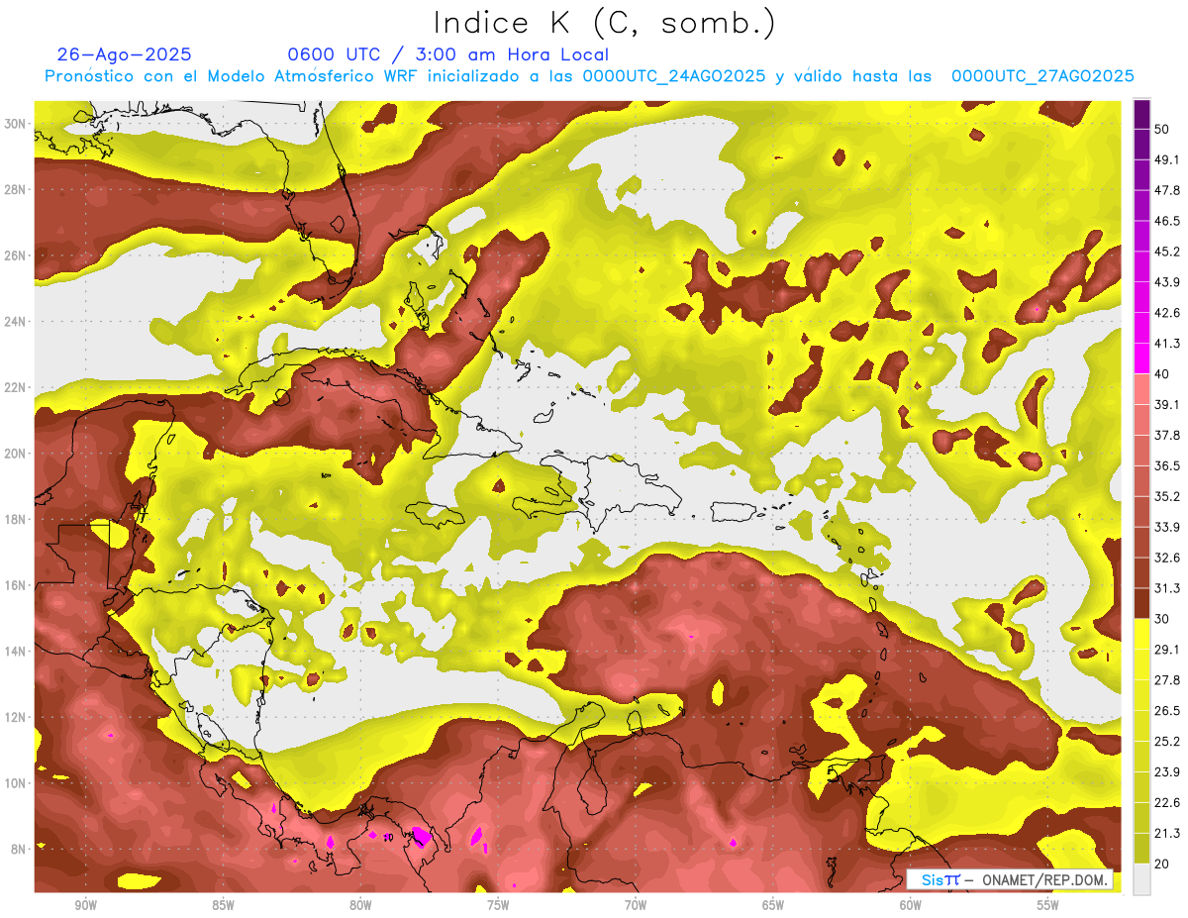
Task: Click the '25.2' legend value
Action: (x=1167, y=741)
